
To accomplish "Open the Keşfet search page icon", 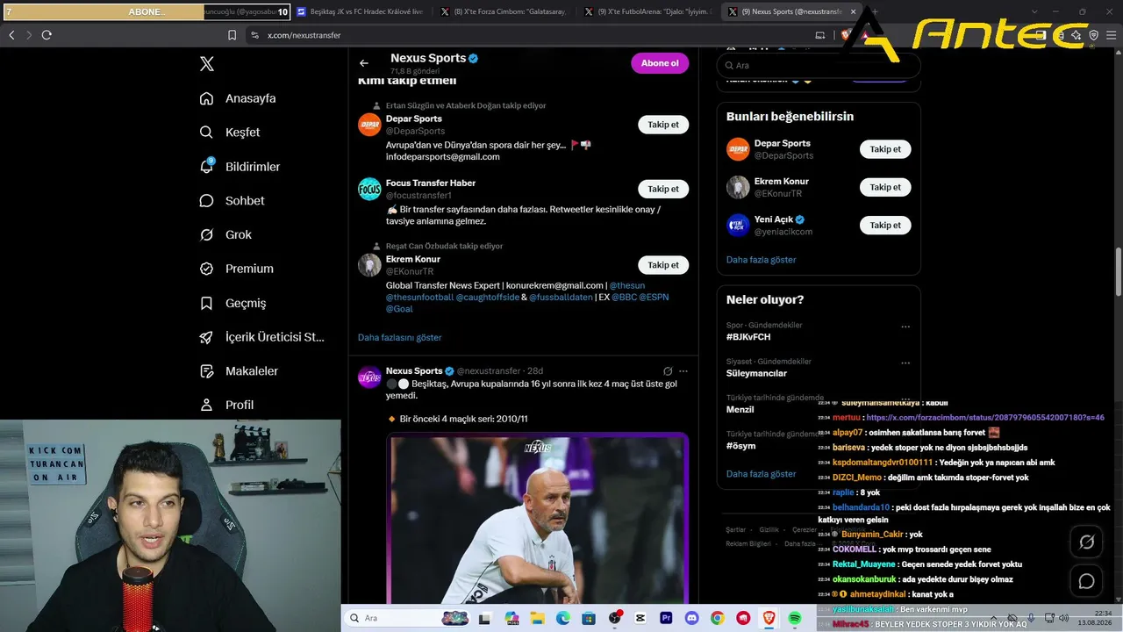I will [x=206, y=133].
